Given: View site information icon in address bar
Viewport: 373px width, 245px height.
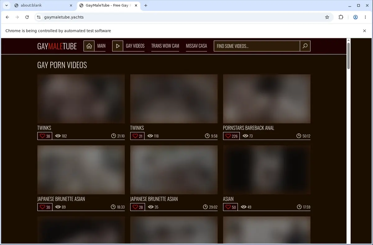Looking at the screenshot, I should [39, 17].
